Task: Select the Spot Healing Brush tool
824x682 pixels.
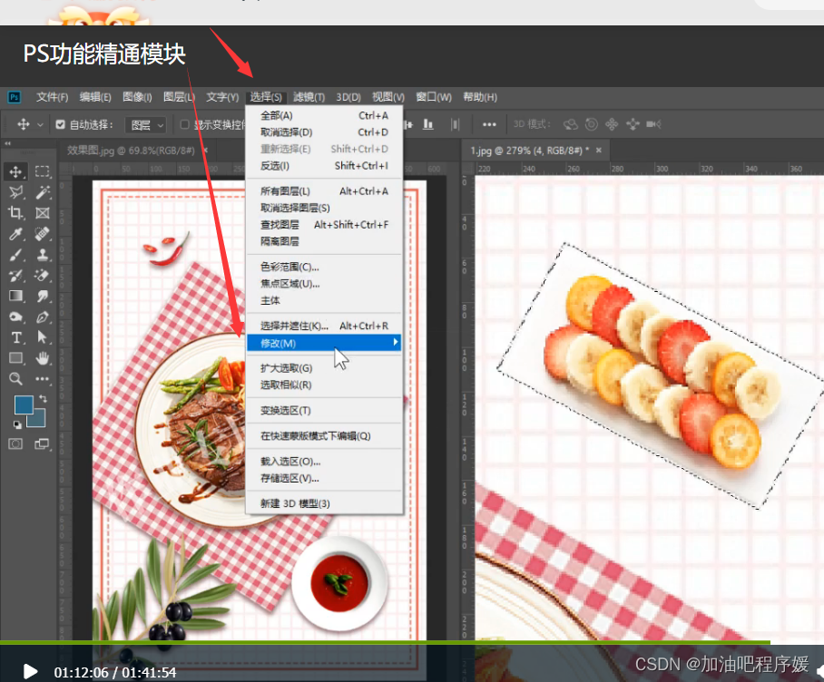Action: (x=43, y=234)
